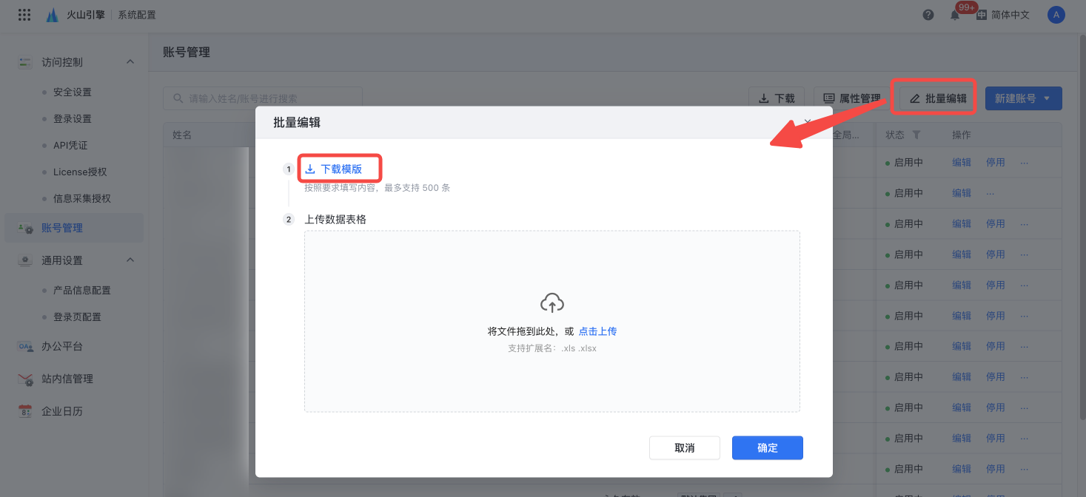
Task: Open 登录设置 in sidebar
Action: [x=73, y=119]
